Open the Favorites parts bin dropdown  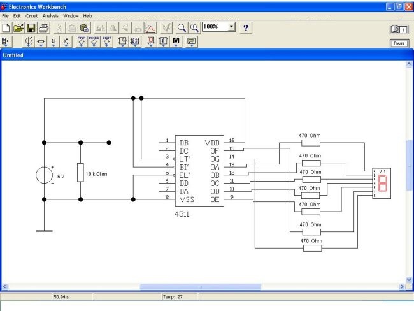[6, 41]
